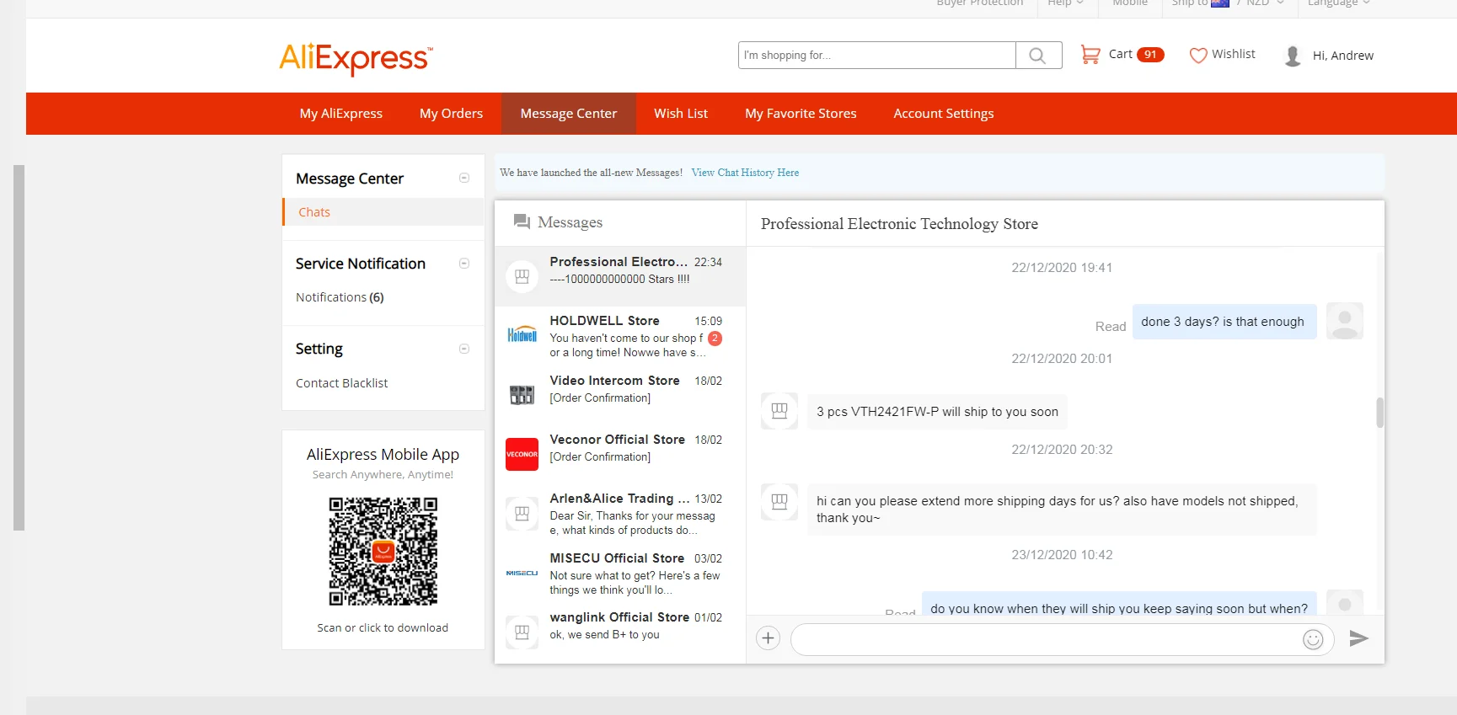Click Buyer Protection link
The height and width of the screenshot is (715, 1457).
(x=980, y=3)
